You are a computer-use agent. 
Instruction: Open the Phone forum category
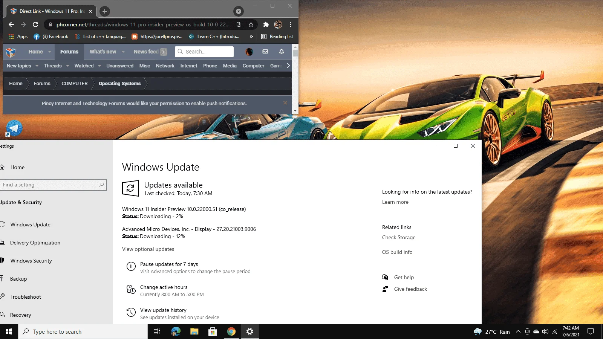click(x=210, y=66)
